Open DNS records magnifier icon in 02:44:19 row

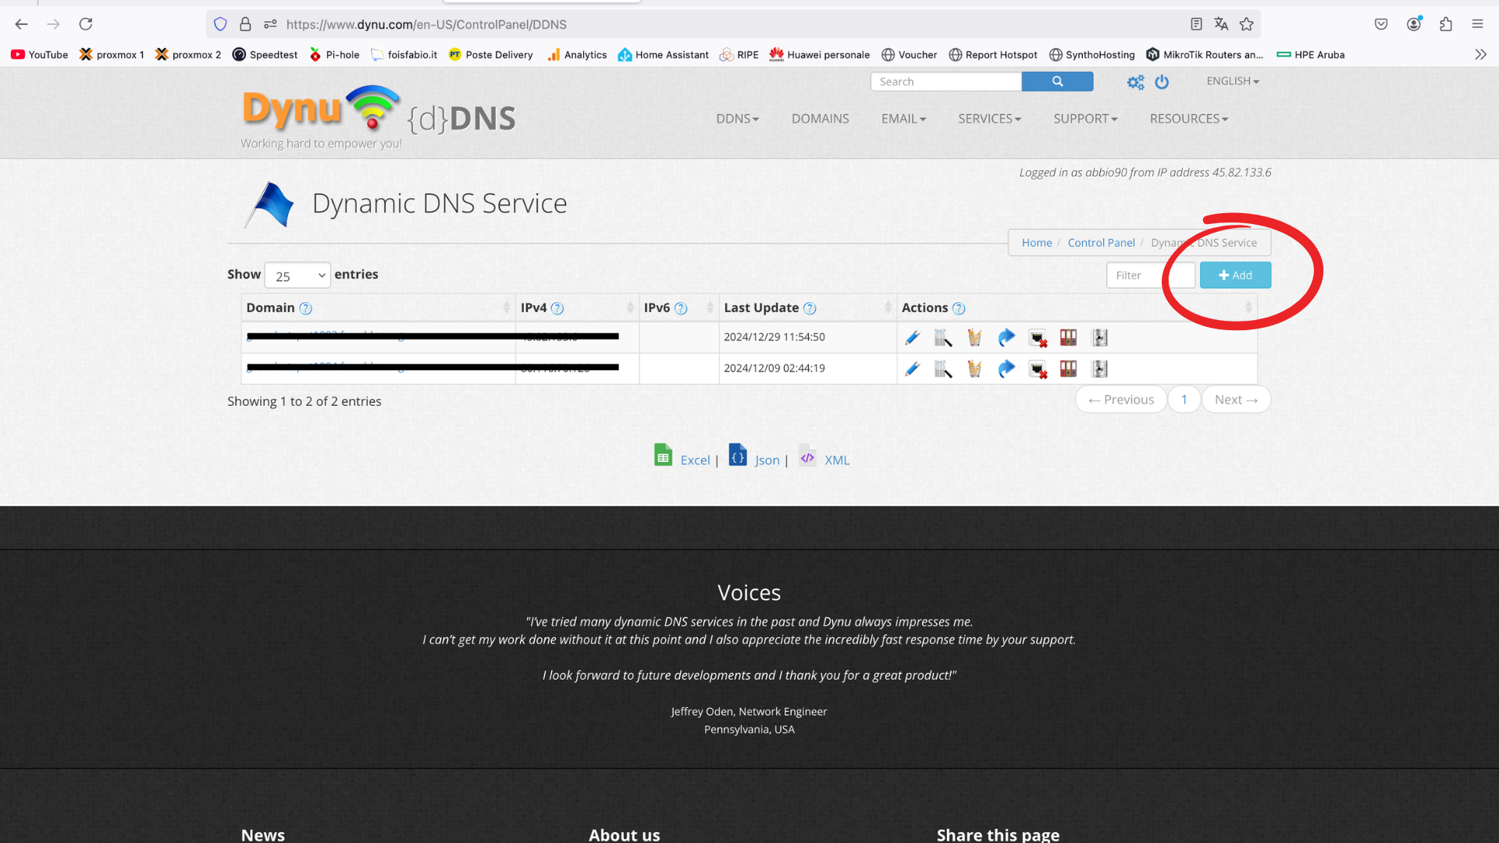pos(943,368)
